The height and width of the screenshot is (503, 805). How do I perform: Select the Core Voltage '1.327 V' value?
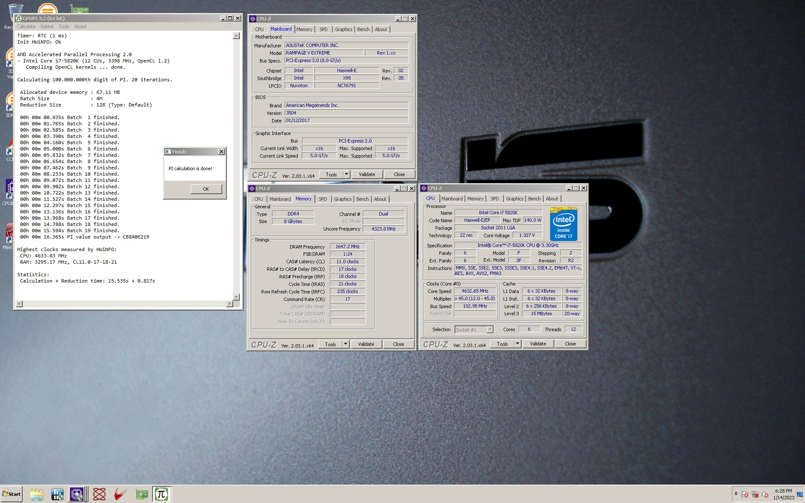coord(527,235)
